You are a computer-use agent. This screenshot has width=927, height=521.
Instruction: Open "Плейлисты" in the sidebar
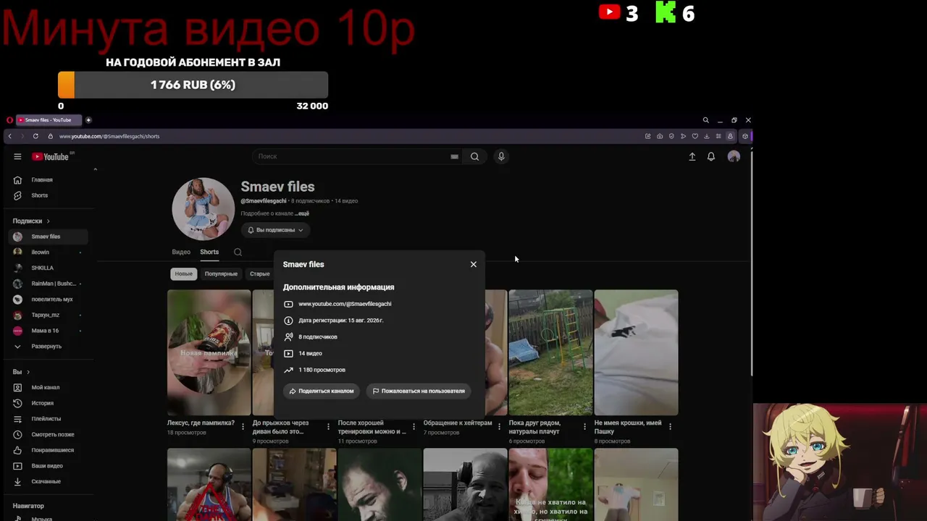tap(48, 419)
